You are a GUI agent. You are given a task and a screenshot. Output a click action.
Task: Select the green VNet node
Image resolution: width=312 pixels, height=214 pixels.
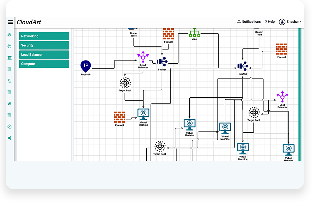[194, 33]
